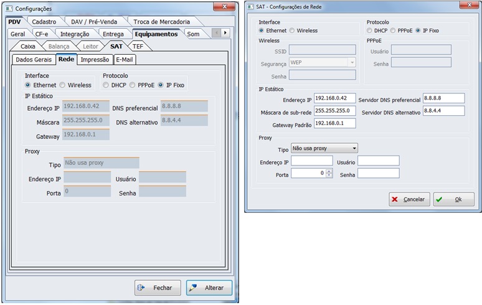Choose DHCP protocol in SAT dialog

point(370,30)
